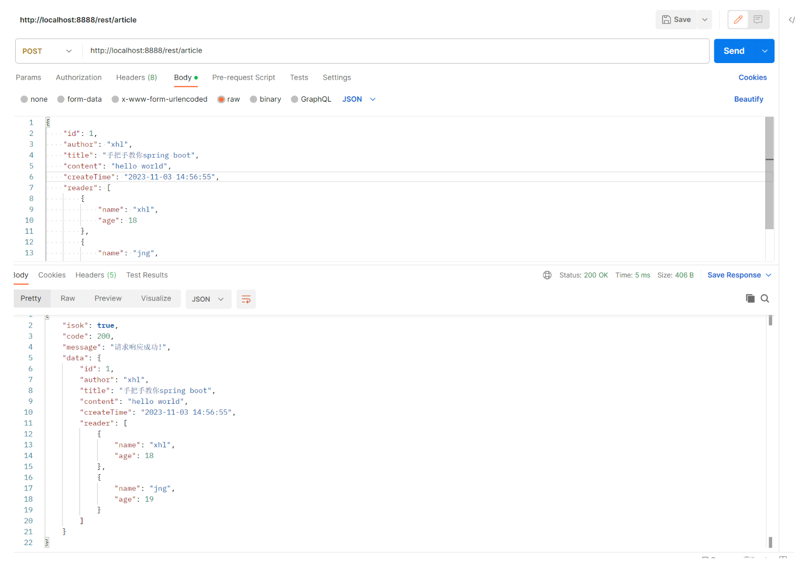This screenshot has width=803, height=572.
Task: Select the form-data radio button
Action: click(x=61, y=99)
